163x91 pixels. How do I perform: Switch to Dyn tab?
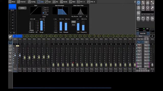click(48, 2)
